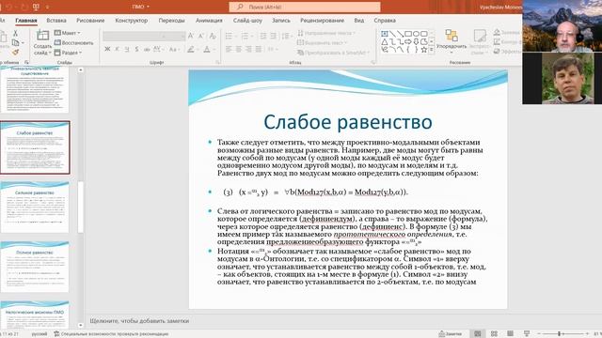Open the Справка tab
602x338 pixels.
(x=385, y=21)
